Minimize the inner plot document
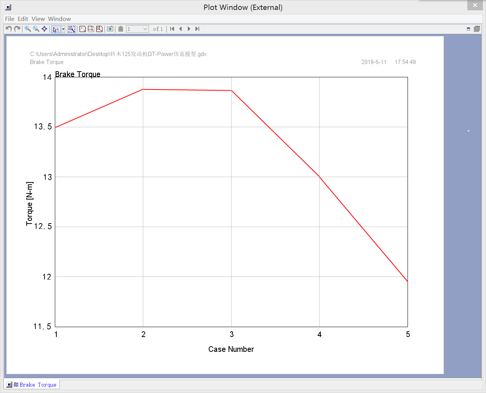486x393 pixels. tap(468, 29)
